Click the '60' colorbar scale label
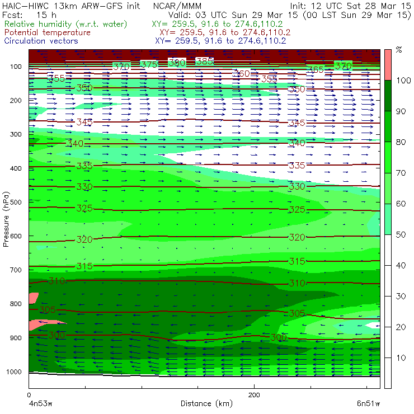414x414 pixels. click(401, 204)
